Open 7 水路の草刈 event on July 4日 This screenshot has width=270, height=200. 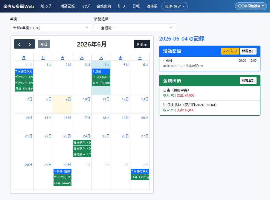coord(140,171)
